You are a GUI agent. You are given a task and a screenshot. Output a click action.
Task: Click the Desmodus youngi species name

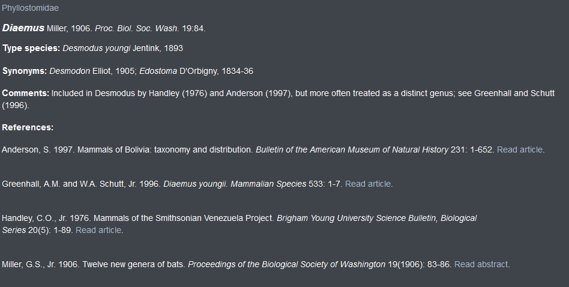pos(97,48)
